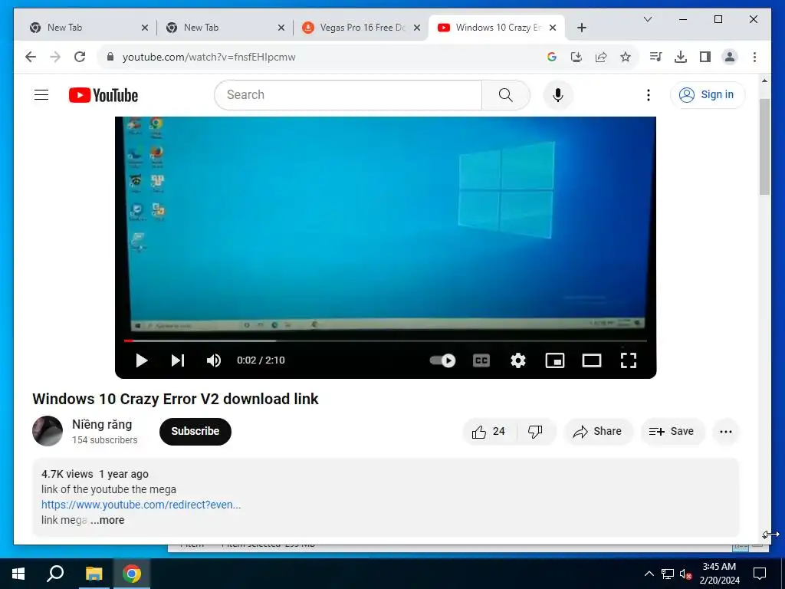
Task: Dislike the video
Action: (x=536, y=431)
